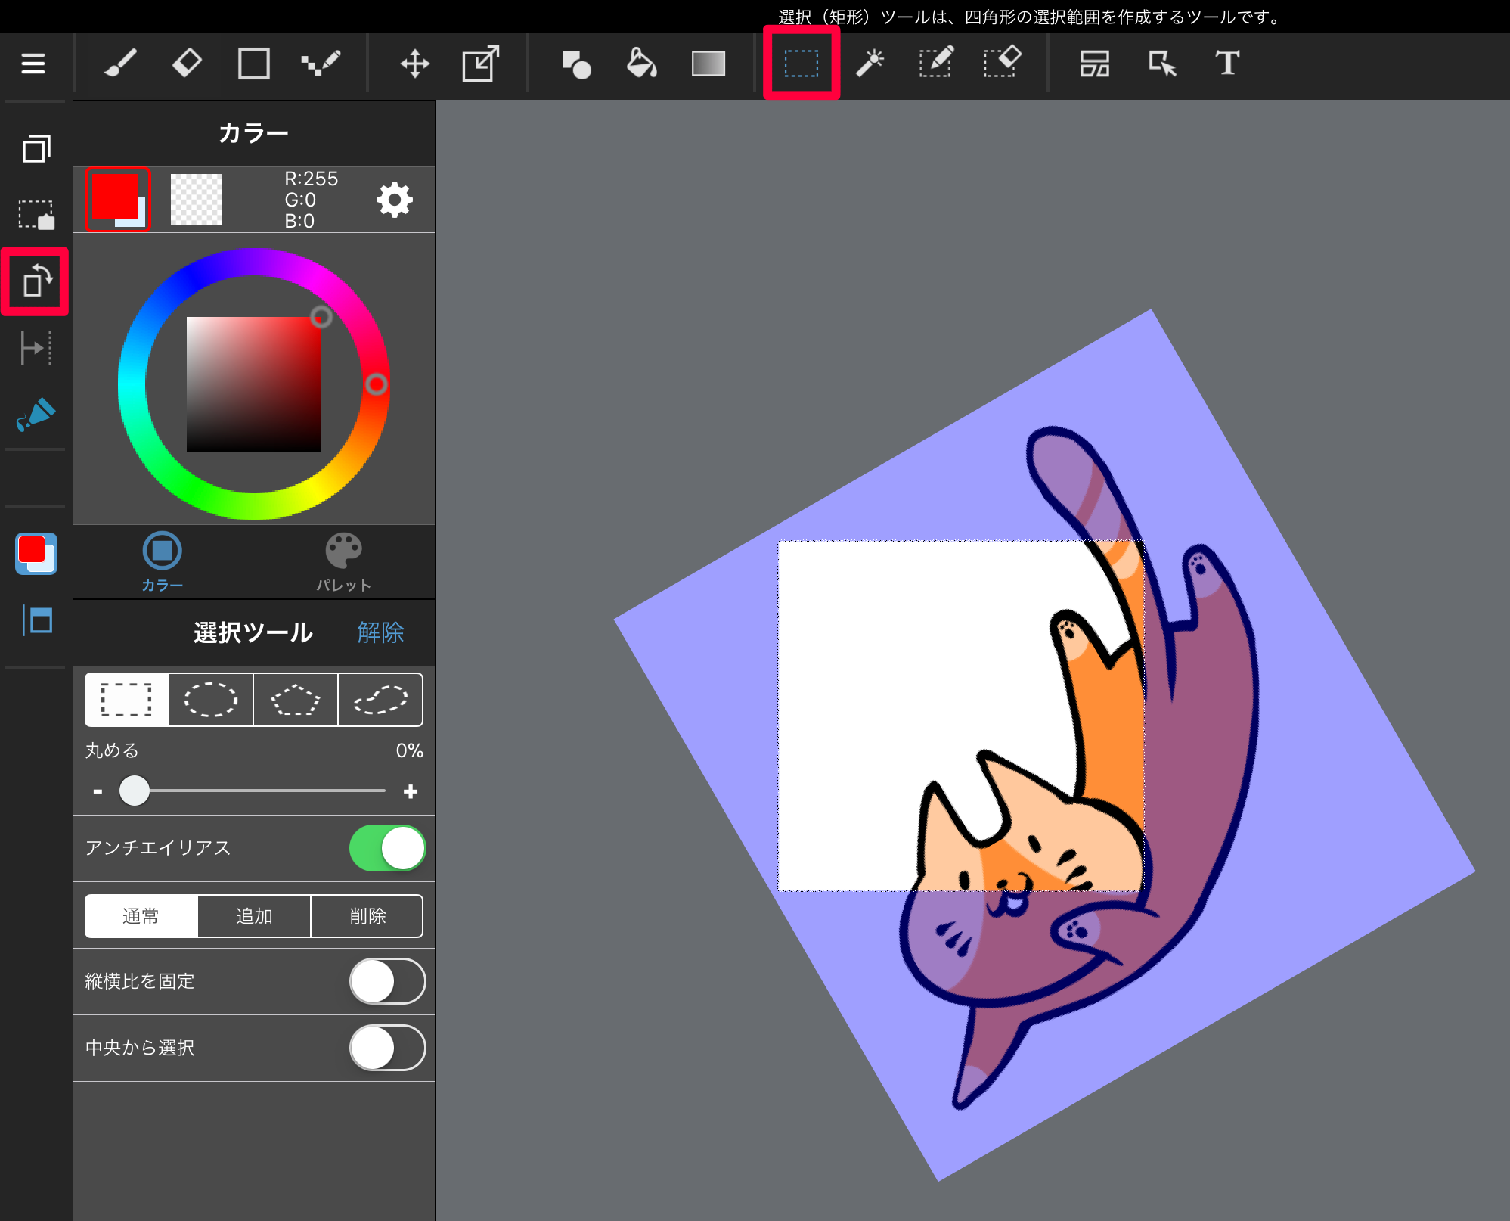Select 削除 selection mode

point(367,916)
